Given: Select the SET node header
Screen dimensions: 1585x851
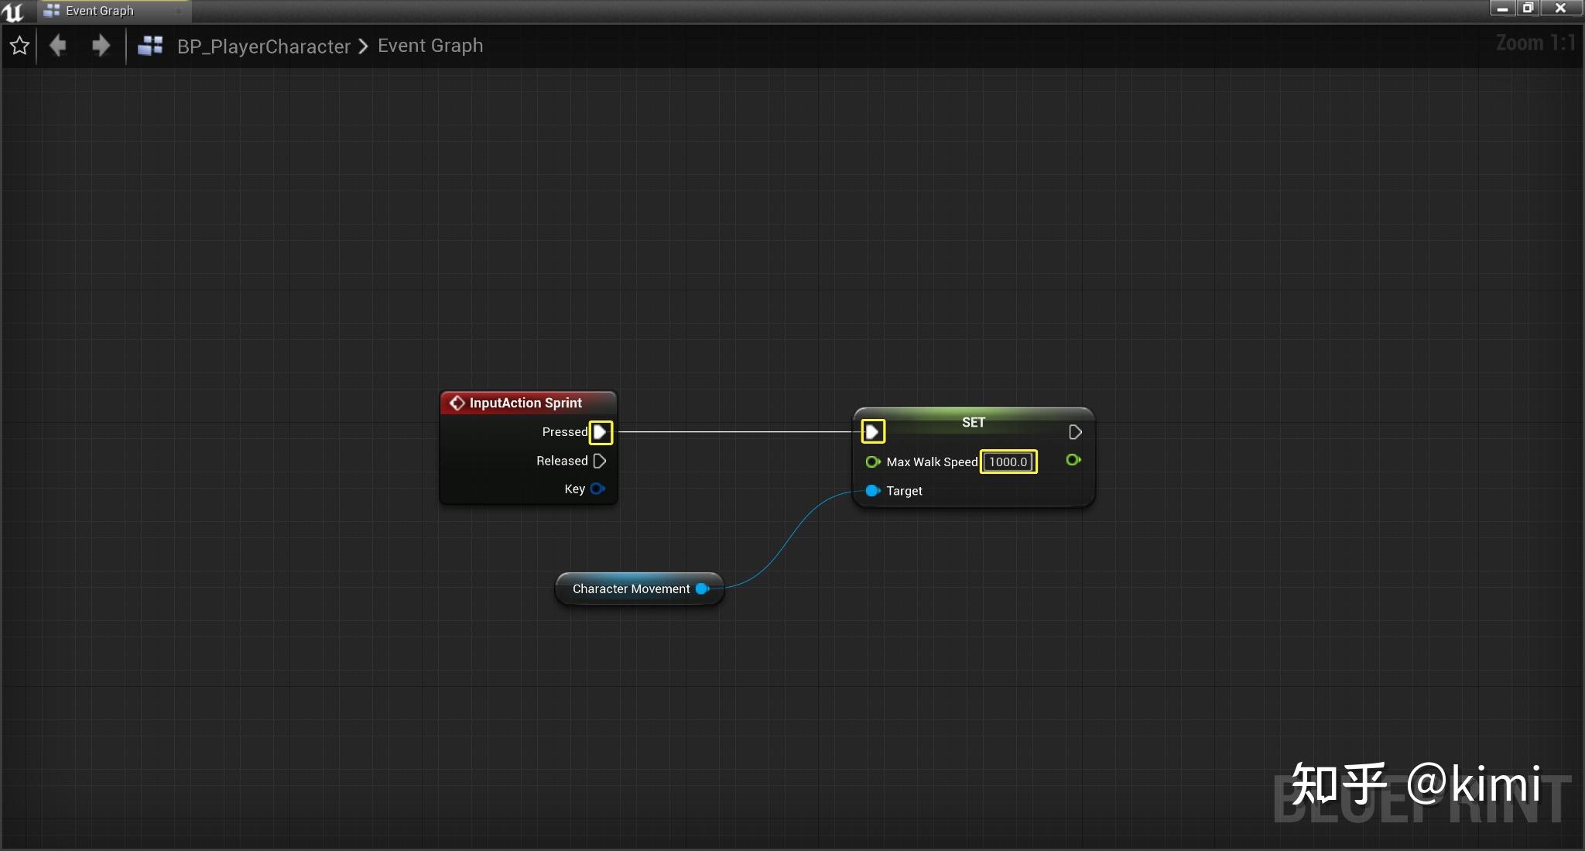Looking at the screenshot, I should tap(973, 422).
